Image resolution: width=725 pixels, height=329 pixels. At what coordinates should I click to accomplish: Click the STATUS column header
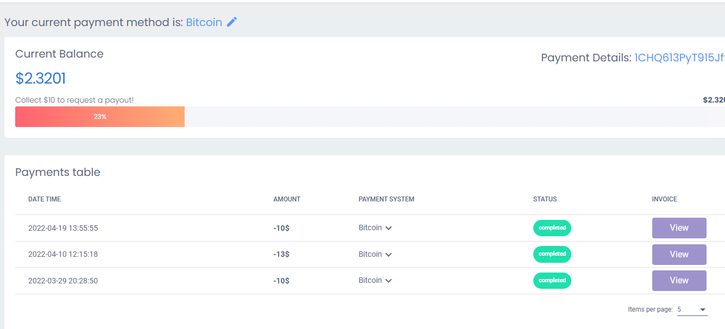click(x=545, y=199)
